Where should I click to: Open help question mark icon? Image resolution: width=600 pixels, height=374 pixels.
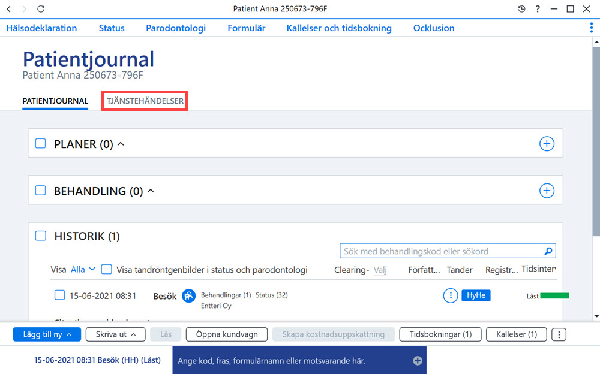click(538, 9)
